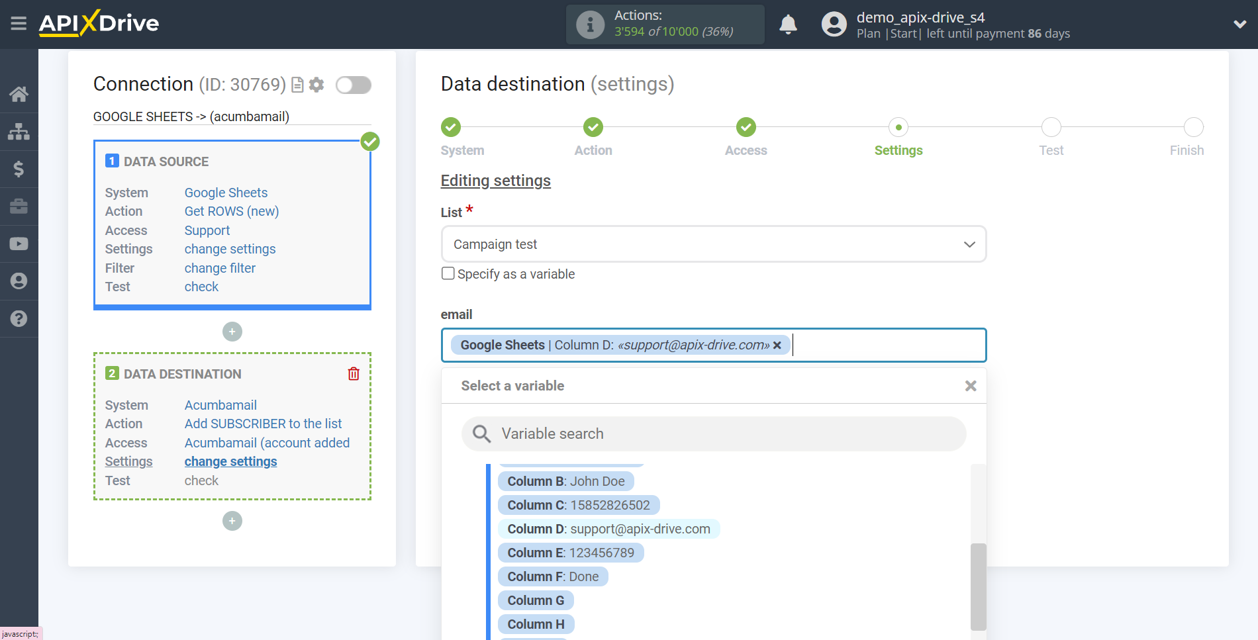
Task: Remove the Column D variable tag
Action: point(777,345)
